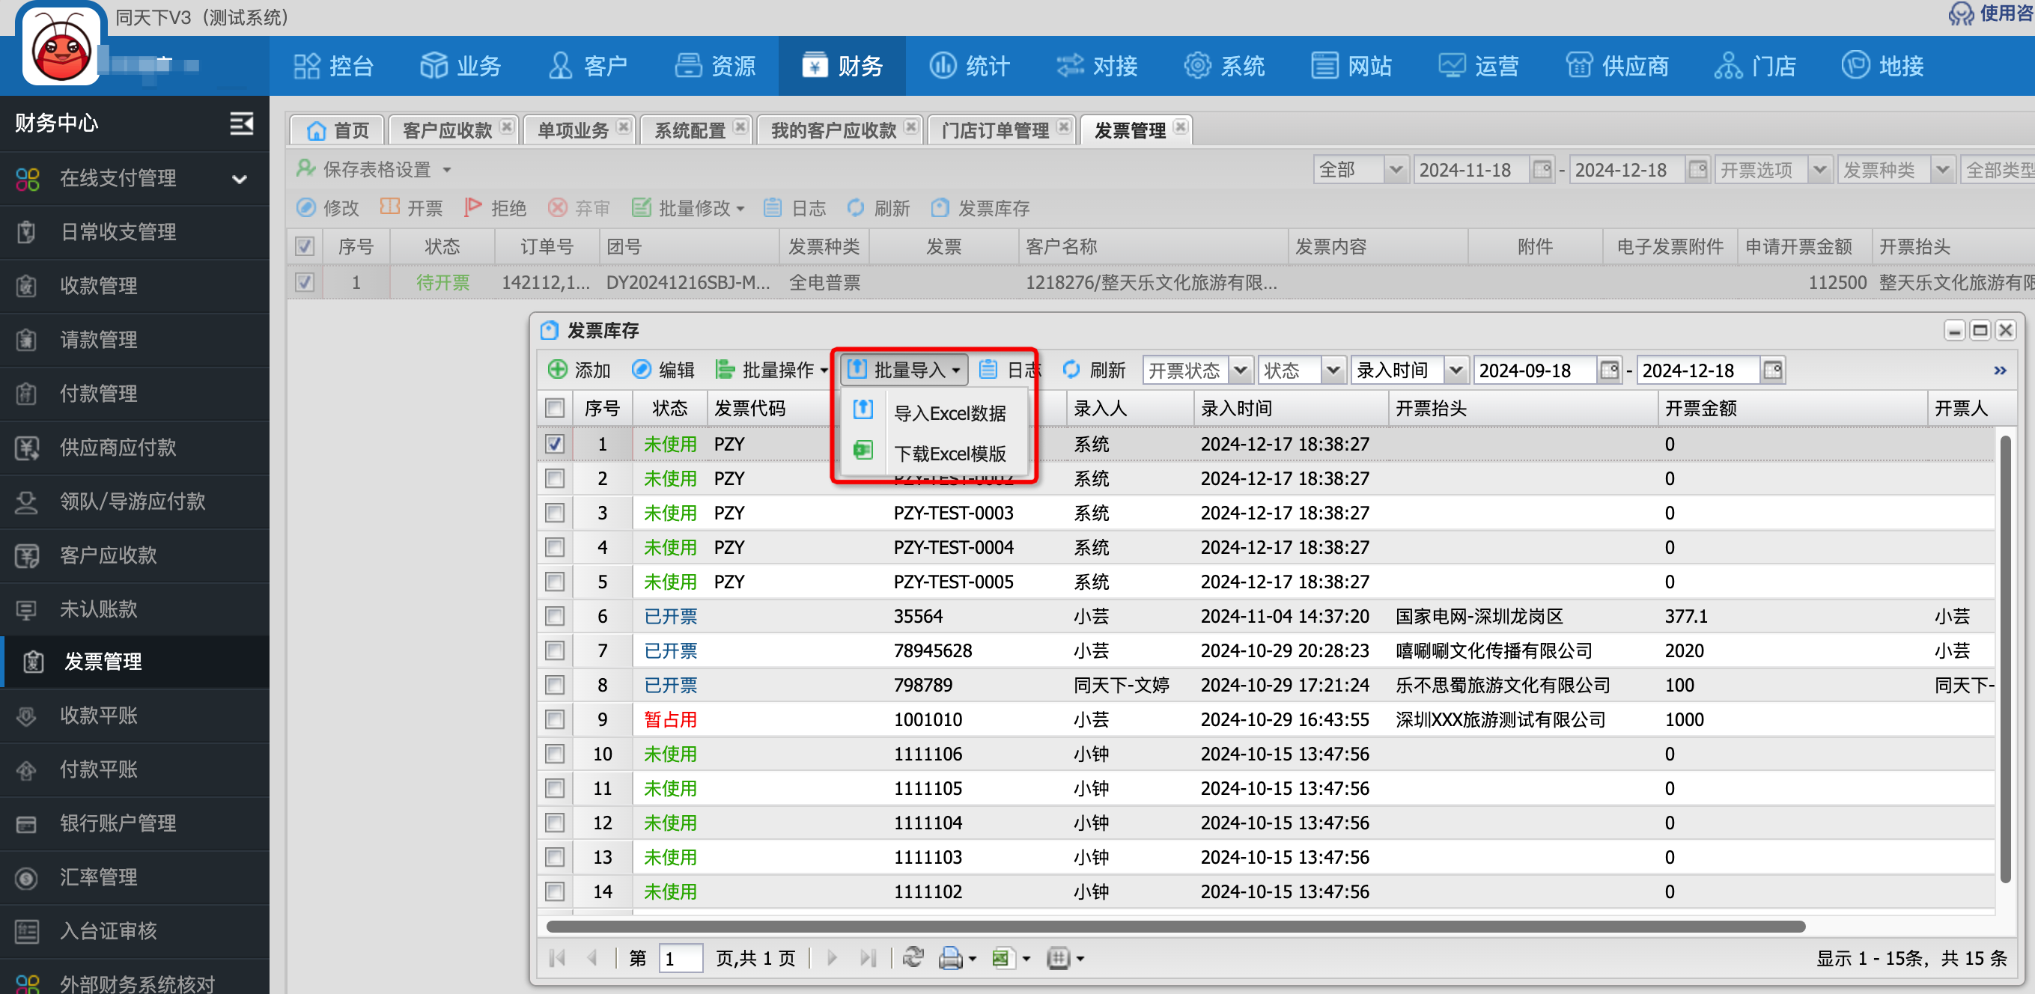Click 批量修改 in the main toolbar
Screen dimensions: 2035x994
pyautogui.click(x=688, y=207)
